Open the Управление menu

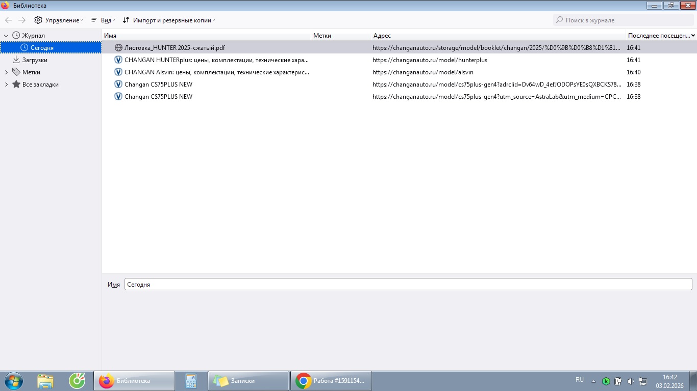tap(59, 20)
